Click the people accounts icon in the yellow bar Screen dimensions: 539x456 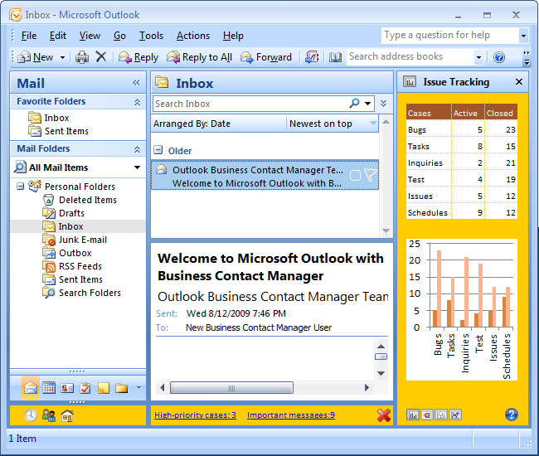(x=49, y=415)
